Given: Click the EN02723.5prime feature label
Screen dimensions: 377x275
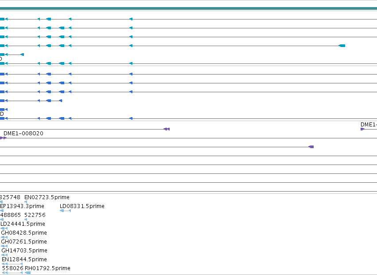Looking at the screenshot, I should pyautogui.click(x=47, y=197).
